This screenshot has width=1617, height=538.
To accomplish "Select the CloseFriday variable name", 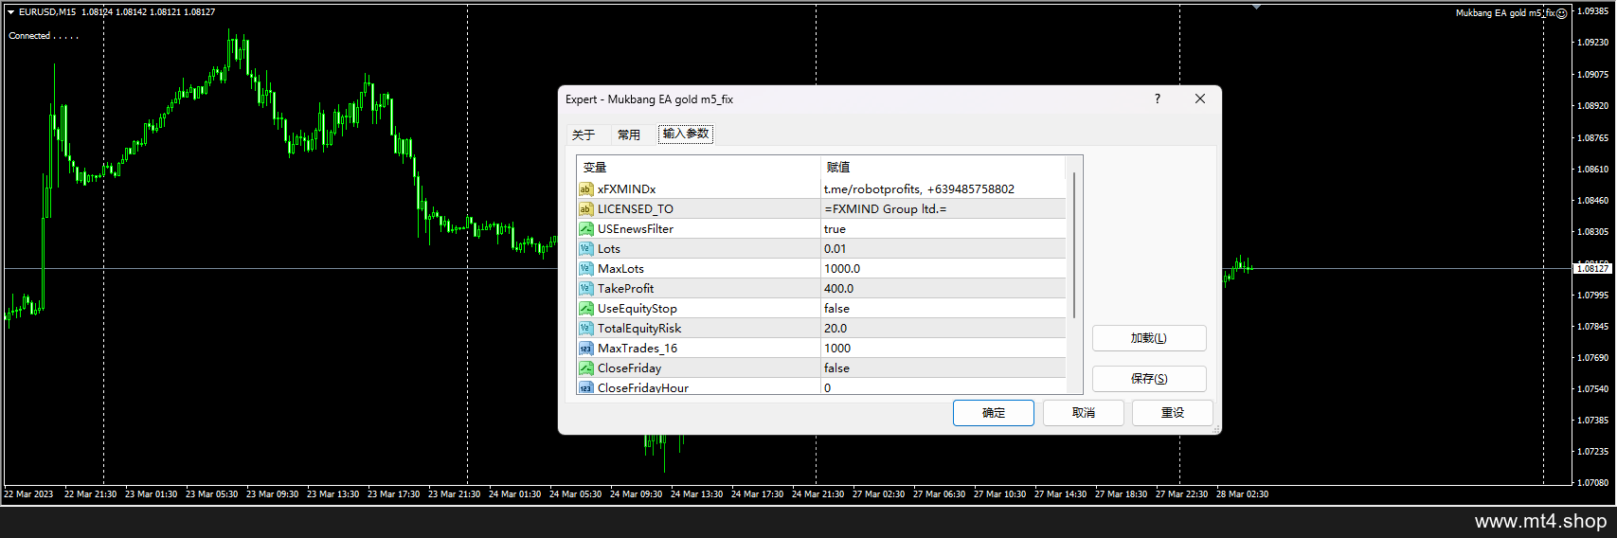I will pyautogui.click(x=630, y=368).
